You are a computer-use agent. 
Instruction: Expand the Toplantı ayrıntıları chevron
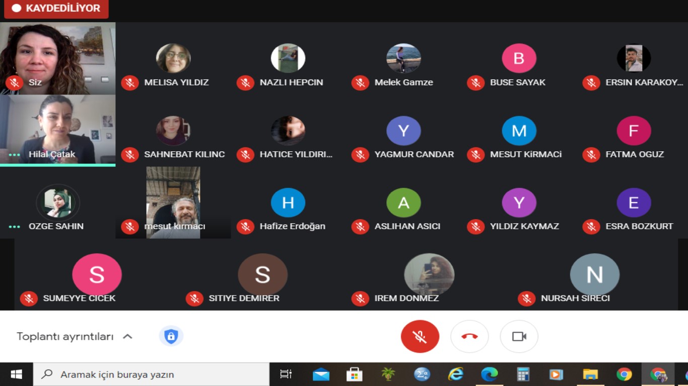128,337
